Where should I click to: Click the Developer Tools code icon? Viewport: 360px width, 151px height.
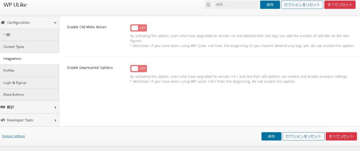[x=3, y=120]
